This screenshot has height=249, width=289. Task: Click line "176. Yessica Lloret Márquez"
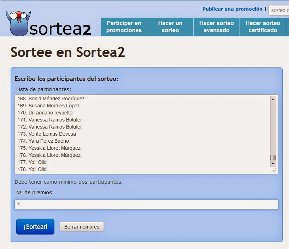[x=49, y=155]
